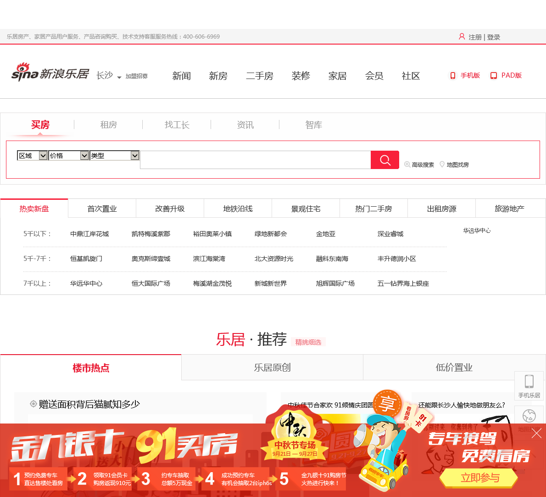Open 二手房 in main navigation
Screen dimensions: 546x497
click(x=259, y=76)
